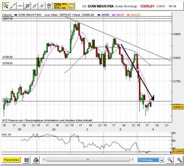The height and width of the screenshot is (166, 184).
Task: Select the parallel lines channel tool
Action: click(42, 6)
